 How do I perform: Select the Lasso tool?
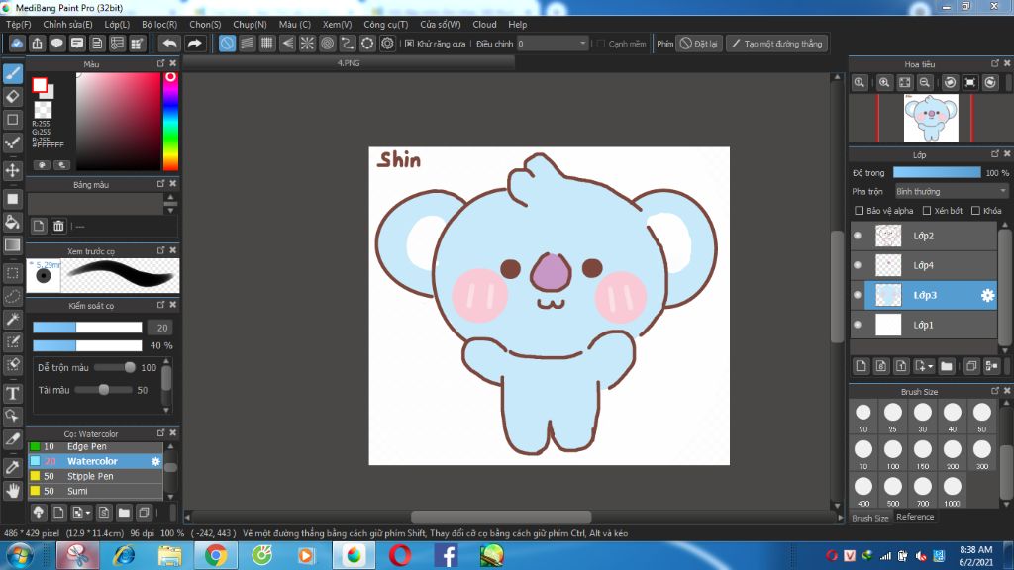[13, 297]
